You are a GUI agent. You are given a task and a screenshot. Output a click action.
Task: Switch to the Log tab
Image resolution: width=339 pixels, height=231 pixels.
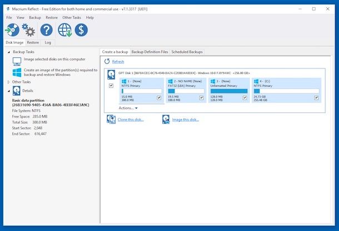click(48, 42)
